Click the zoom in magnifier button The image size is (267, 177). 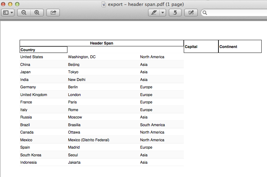click(x=37, y=13)
